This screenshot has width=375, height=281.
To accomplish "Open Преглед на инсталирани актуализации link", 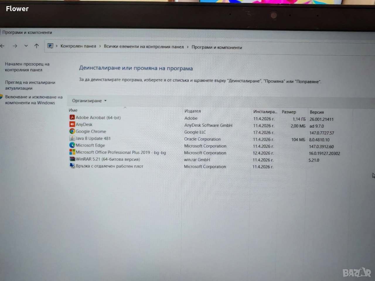I will (30, 85).
